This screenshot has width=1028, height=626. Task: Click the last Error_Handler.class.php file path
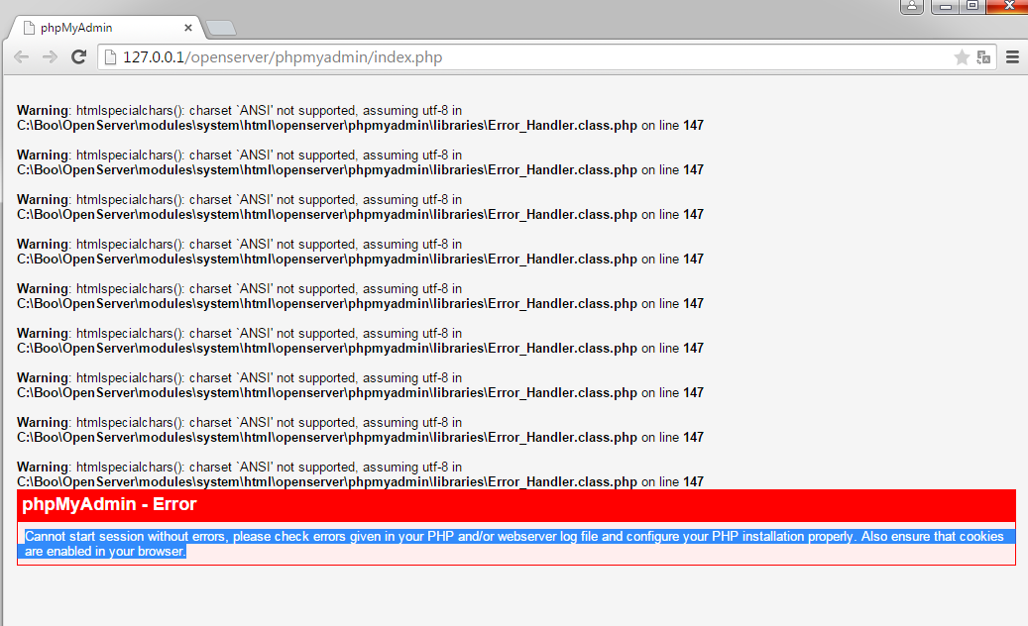[327, 482]
